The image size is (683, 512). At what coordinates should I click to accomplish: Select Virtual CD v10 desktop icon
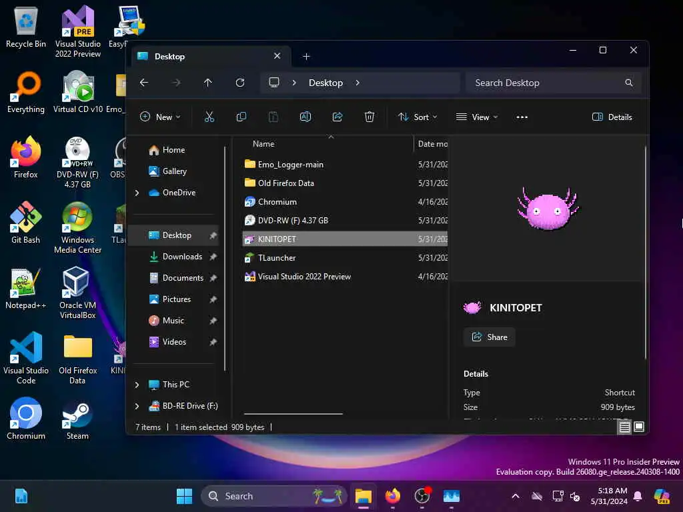(x=77, y=92)
